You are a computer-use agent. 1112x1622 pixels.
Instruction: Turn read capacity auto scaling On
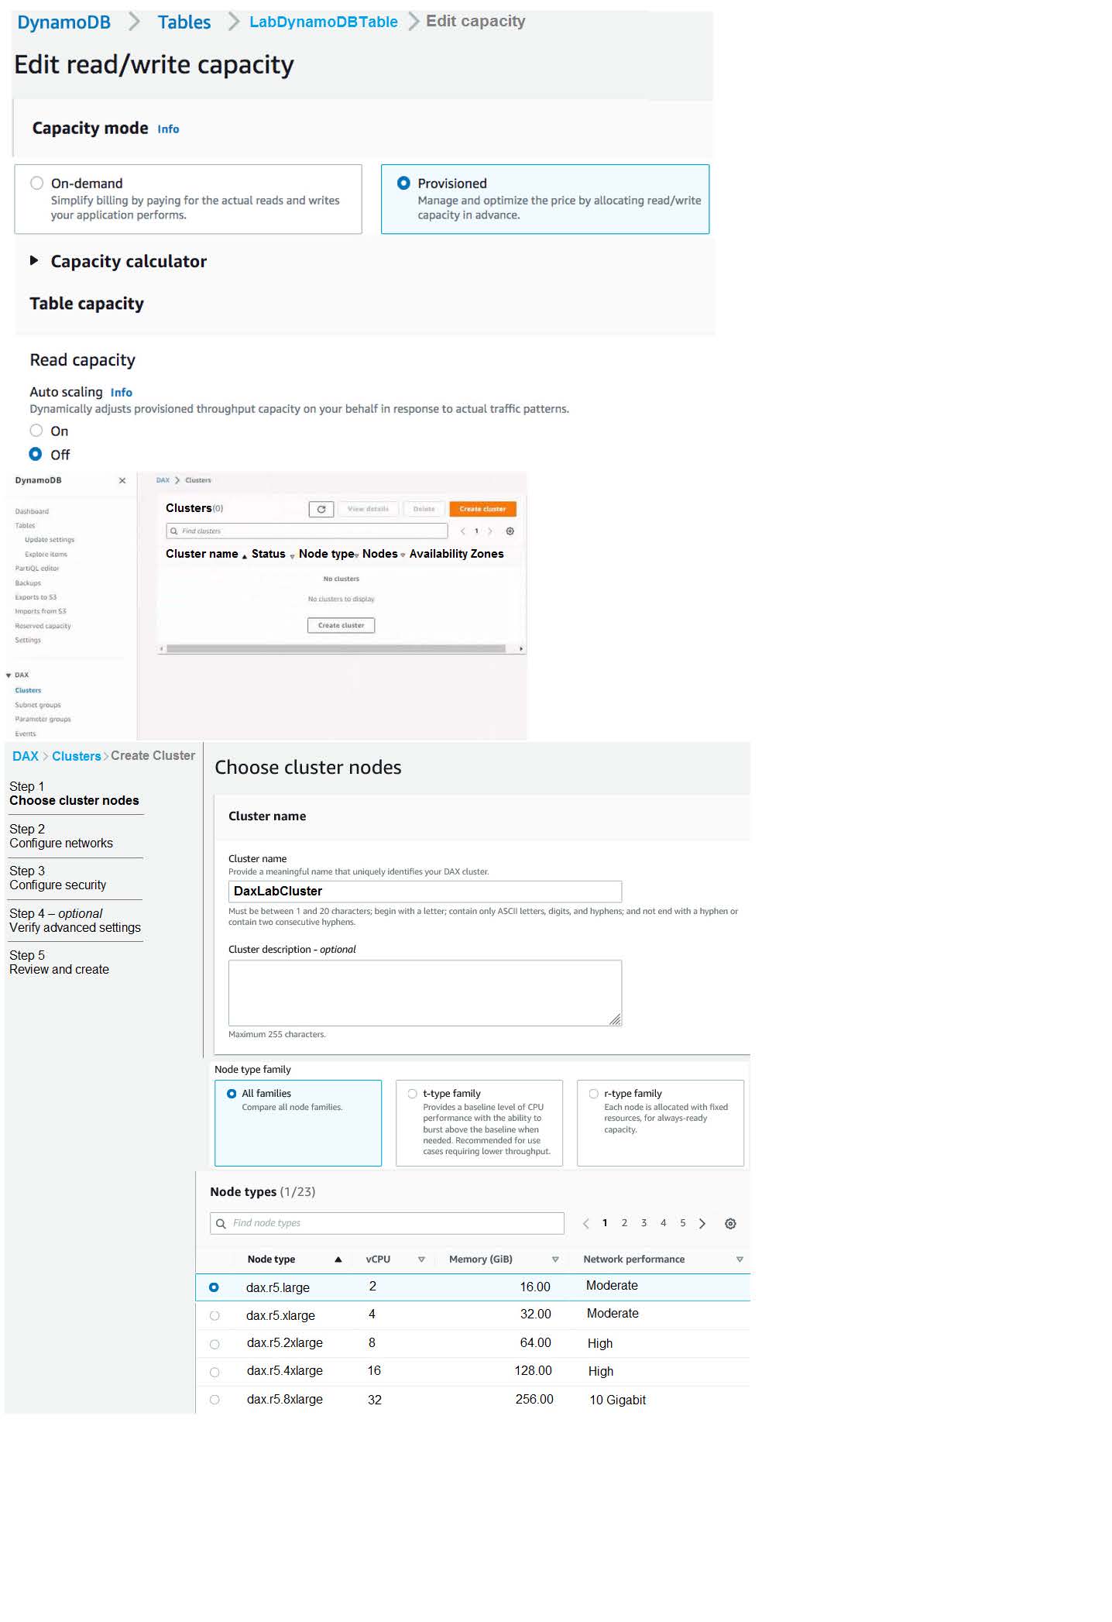[36, 431]
